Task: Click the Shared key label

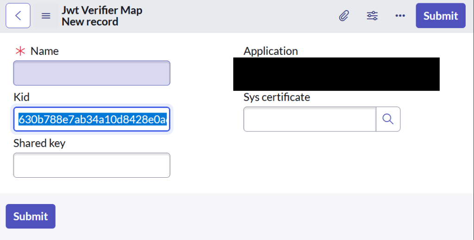Action: pyautogui.click(x=39, y=143)
